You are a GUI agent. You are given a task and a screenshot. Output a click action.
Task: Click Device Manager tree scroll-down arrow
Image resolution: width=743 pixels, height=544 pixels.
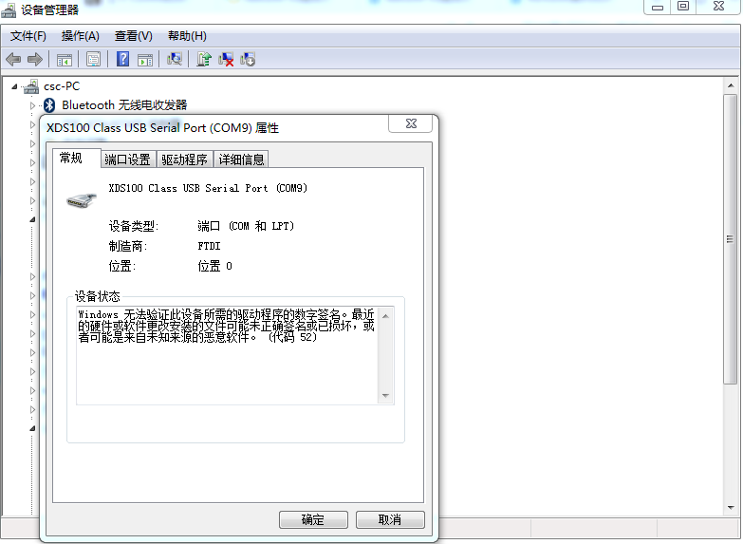[731, 508]
